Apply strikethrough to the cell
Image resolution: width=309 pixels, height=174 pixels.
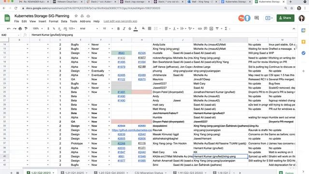(x=130, y=29)
